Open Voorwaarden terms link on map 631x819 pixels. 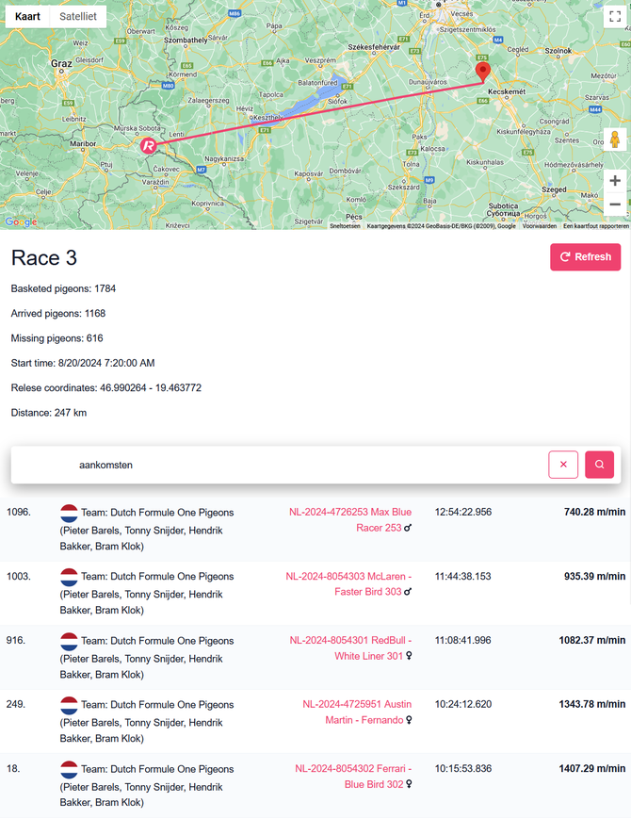539,226
